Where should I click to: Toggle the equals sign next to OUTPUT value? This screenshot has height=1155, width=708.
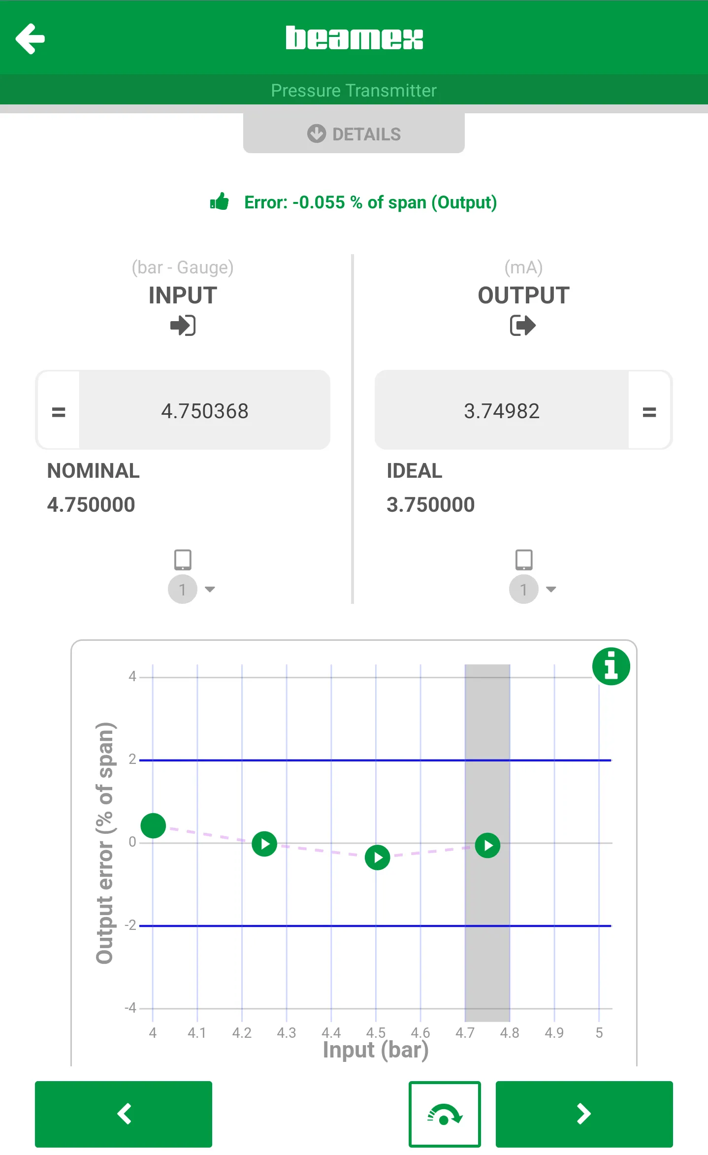point(649,410)
